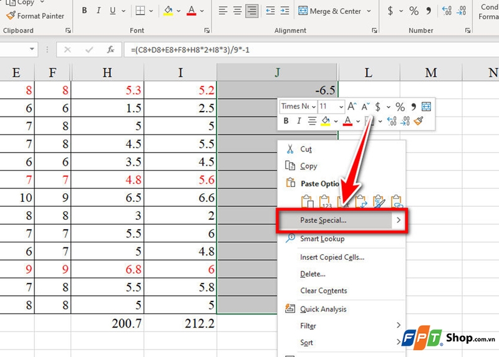Click mini toolbar Increase Decimal icon
This screenshot has height=357, width=499.
coord(392,121)
